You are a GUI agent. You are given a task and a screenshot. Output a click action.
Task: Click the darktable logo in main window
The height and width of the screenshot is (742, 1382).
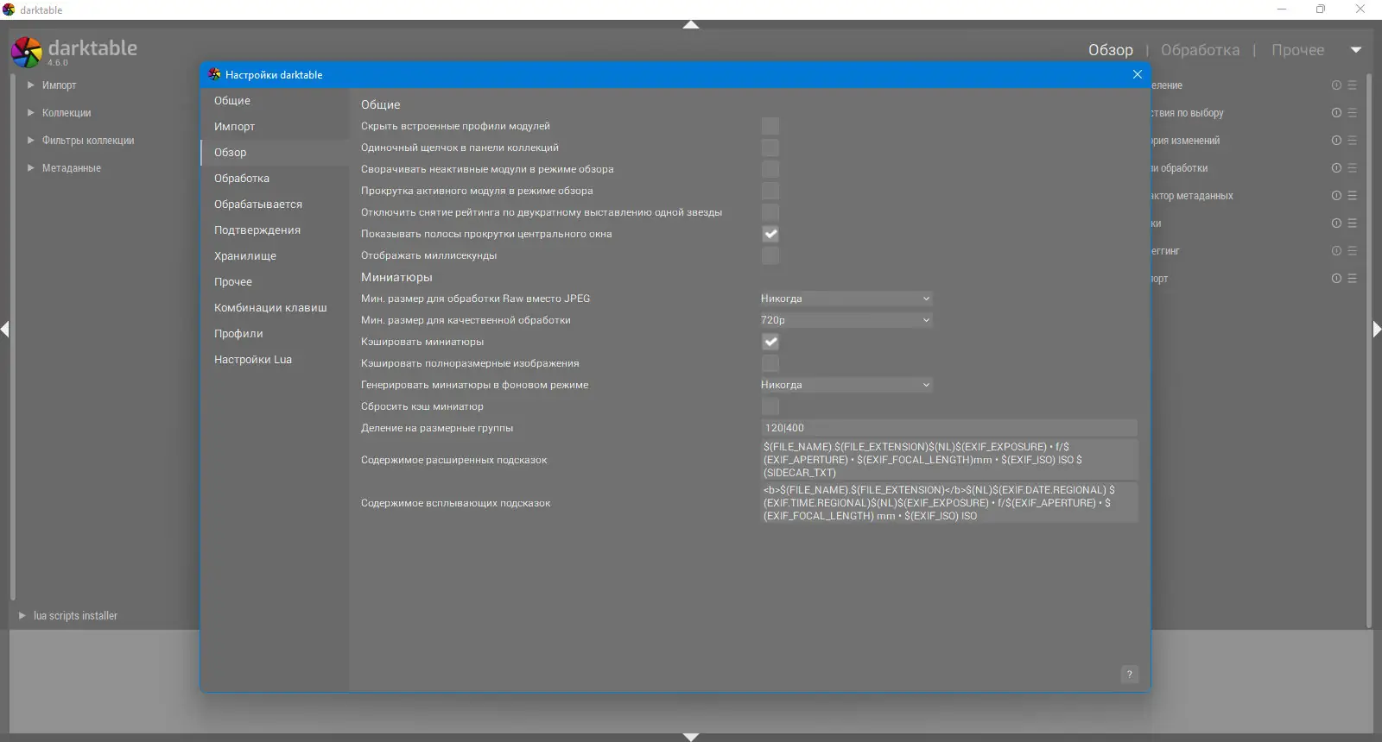(27, 52)
